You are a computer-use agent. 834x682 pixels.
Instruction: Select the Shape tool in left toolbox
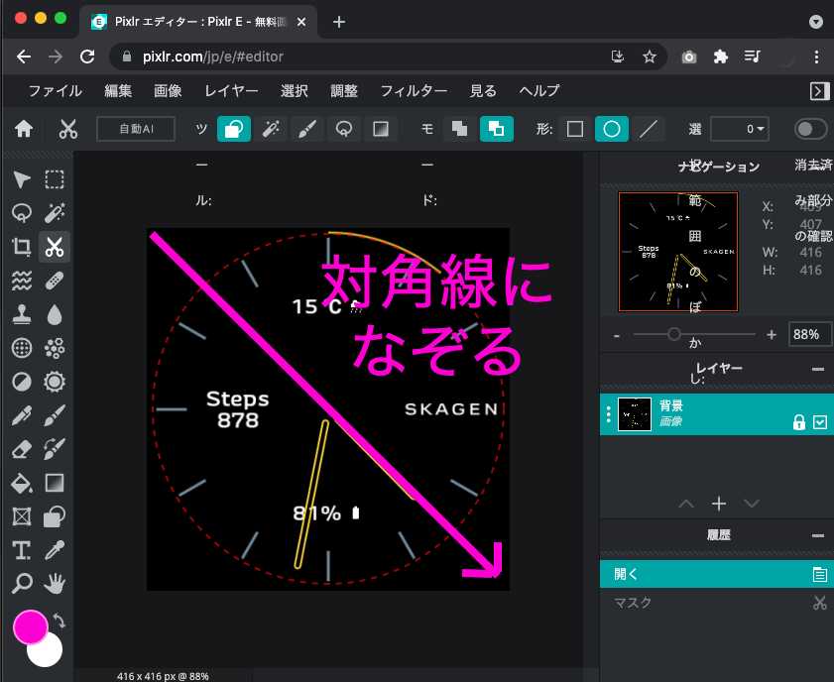pos(55,516)
